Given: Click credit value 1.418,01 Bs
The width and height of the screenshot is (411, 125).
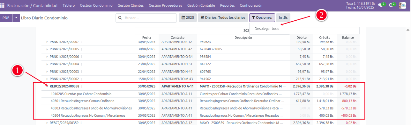Looking at the screenshot, I should click(x=325, y=101).
